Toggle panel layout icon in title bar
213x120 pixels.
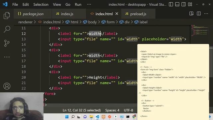tap(177, 4)
